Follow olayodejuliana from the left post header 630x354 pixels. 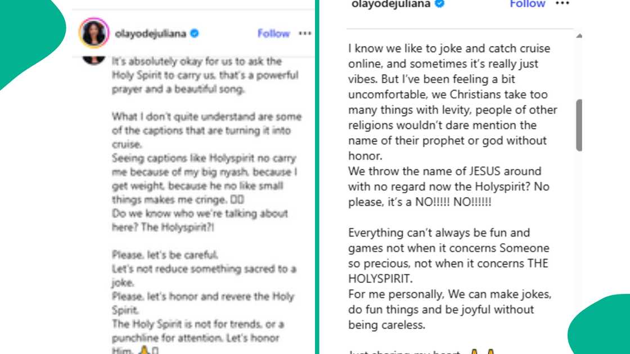tap(273, 33)
